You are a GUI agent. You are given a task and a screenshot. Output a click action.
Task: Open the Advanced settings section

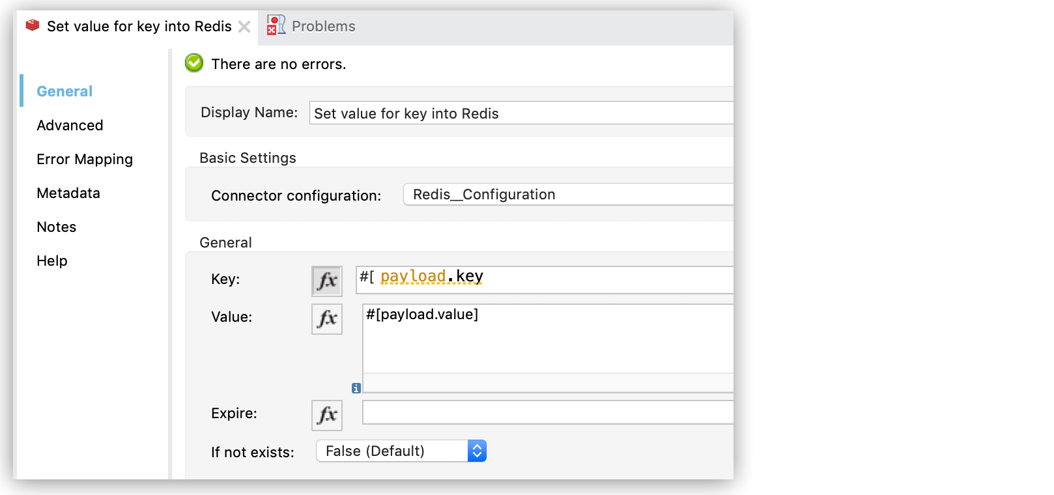[70, 125]
